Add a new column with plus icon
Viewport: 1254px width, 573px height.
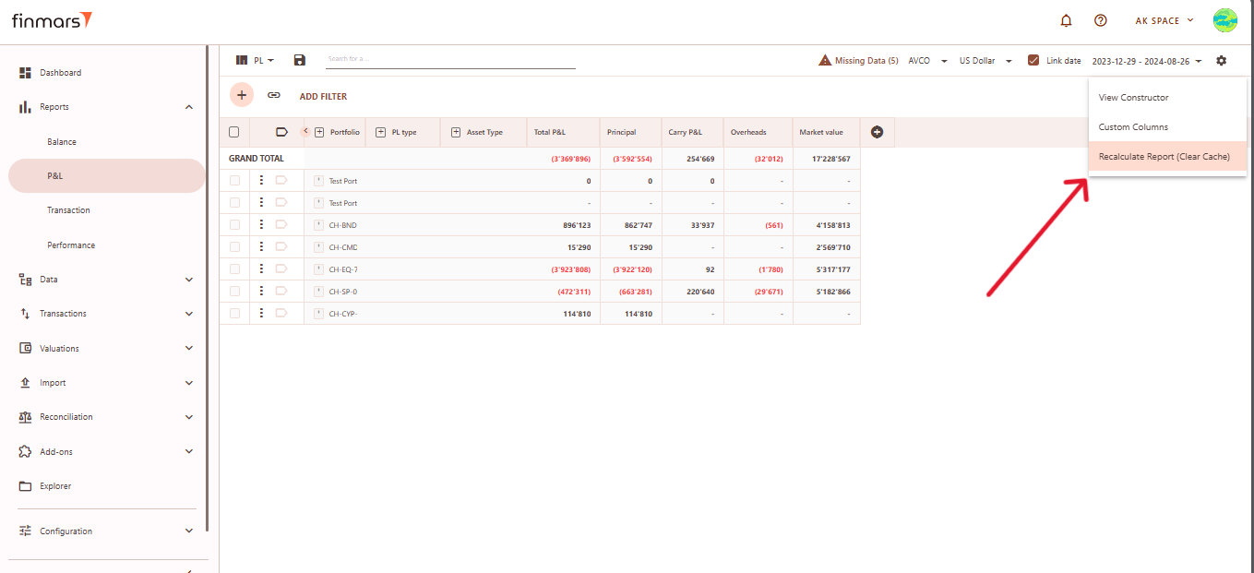877,132
